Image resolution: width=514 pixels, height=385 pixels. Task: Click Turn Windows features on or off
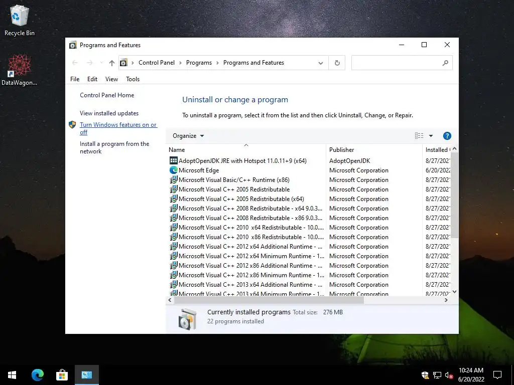click(x=118, y=128)
